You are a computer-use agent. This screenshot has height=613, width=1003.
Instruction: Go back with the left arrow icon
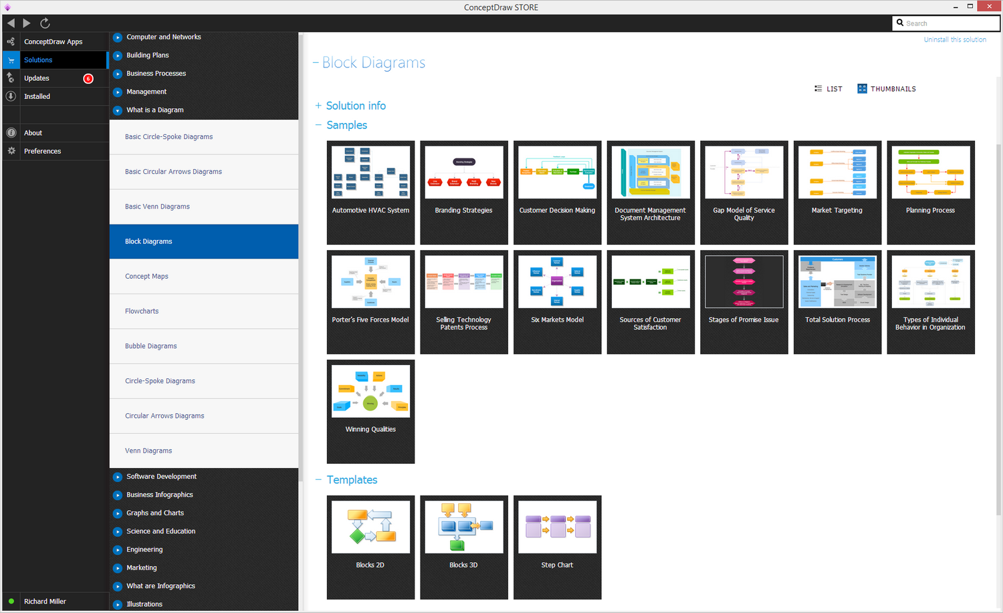click(x=11, y=23)
